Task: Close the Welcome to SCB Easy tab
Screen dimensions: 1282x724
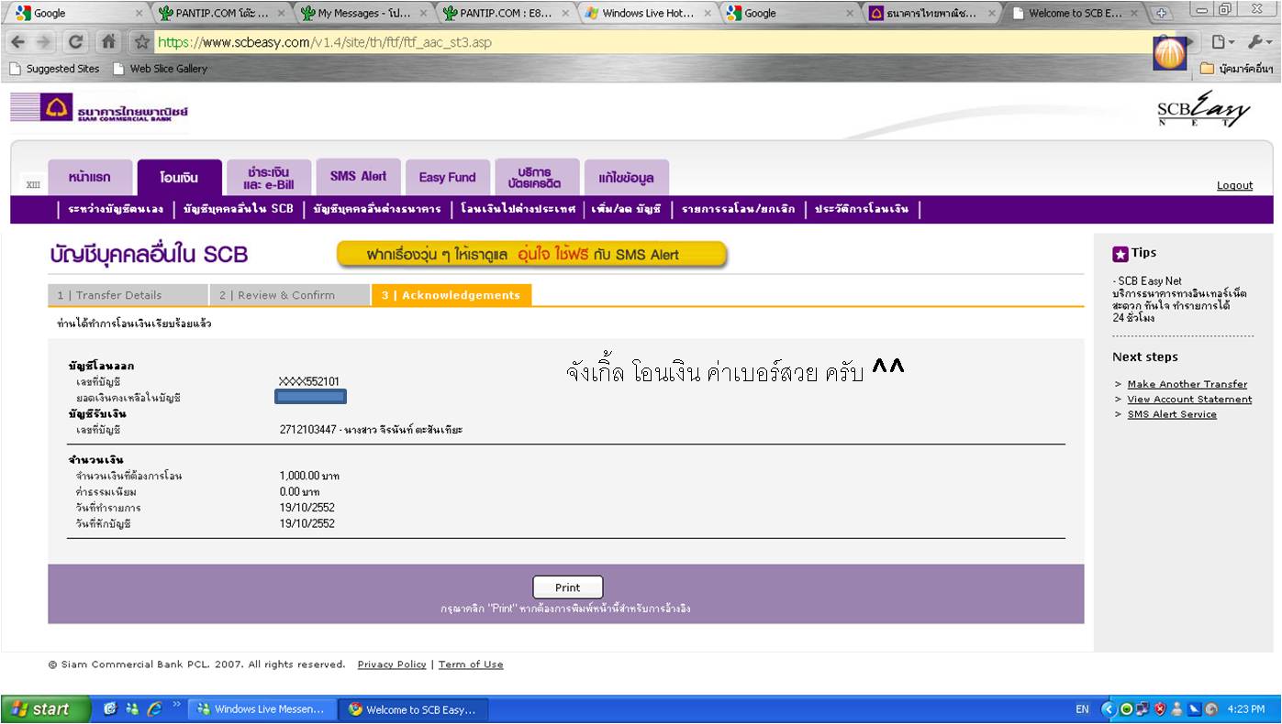Action: coord(1135,14)
